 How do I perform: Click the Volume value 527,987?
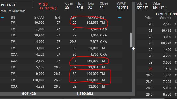pyautogui.click(x=142, y=8)
